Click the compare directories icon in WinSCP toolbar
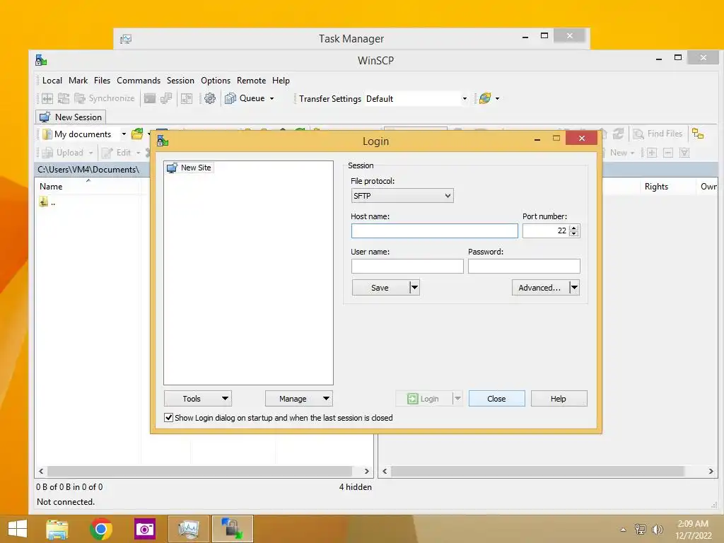 tap(47, 98)
